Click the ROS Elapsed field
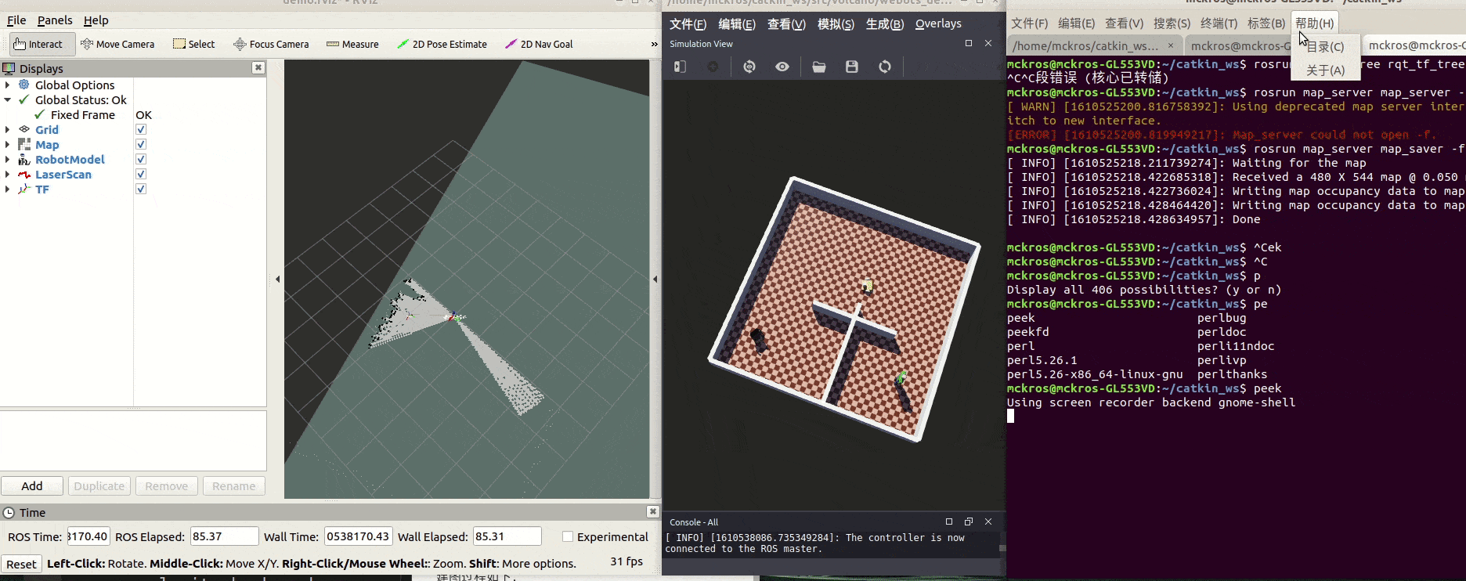Screen dimensions: 1466x581 coord(224,536)
